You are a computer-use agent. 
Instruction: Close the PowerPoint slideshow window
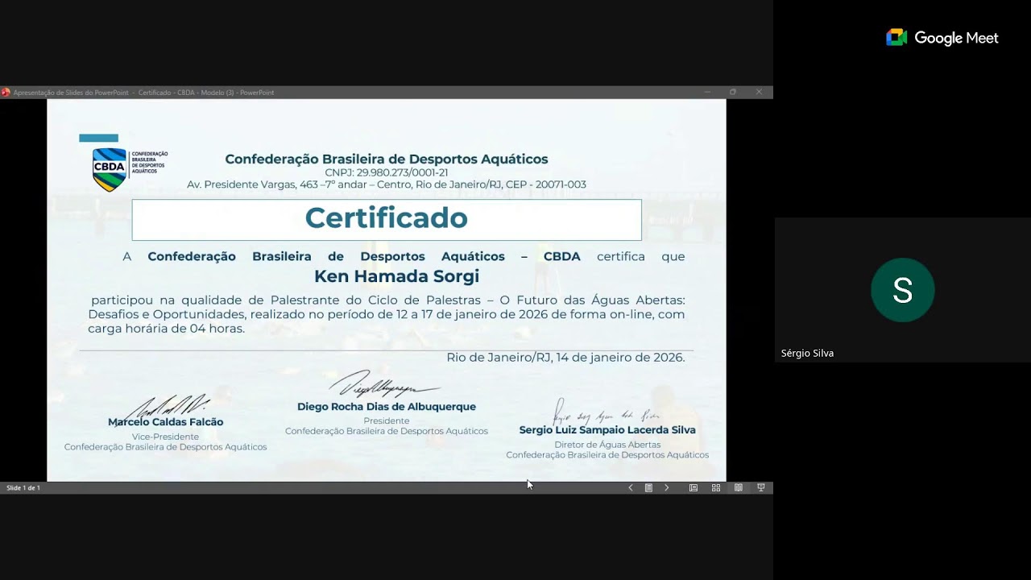[x=758, y=92]
